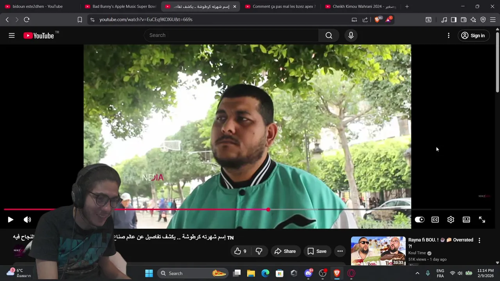Viewport: 500px width, 281px height.
Task: Launch Microsoft Edge from taskbar
Action: (x=265, y=273)
